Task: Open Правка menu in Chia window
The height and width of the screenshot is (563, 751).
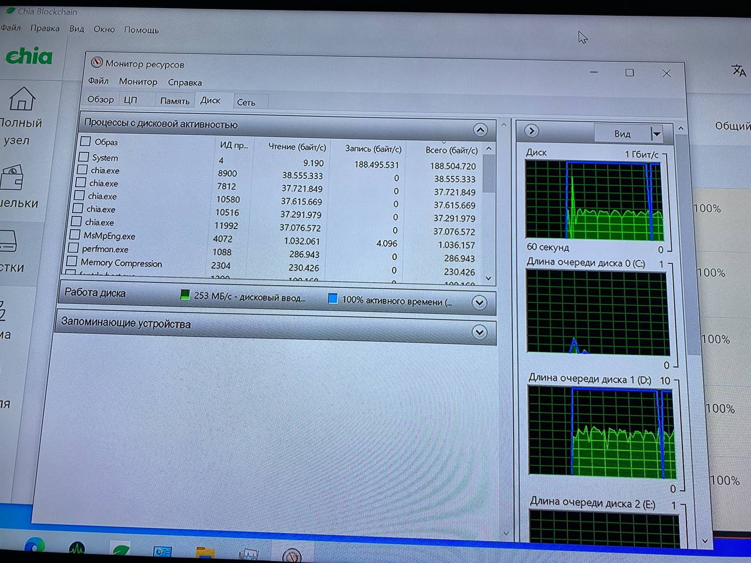Action: [45, 28]
